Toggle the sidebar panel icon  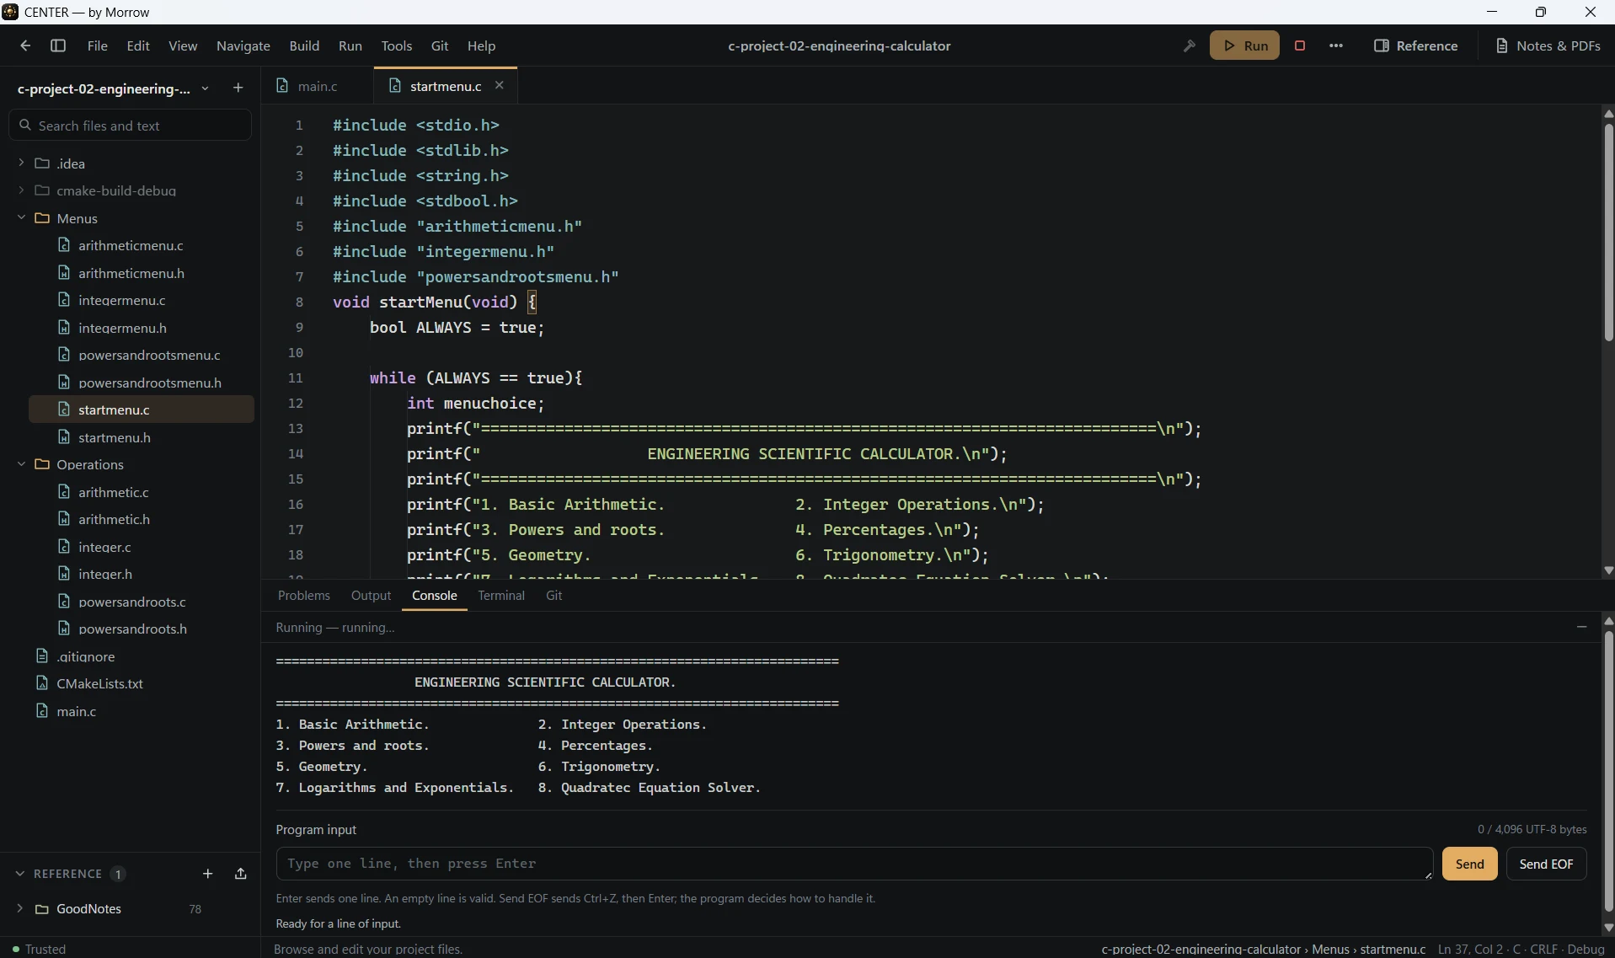(58, 45)
